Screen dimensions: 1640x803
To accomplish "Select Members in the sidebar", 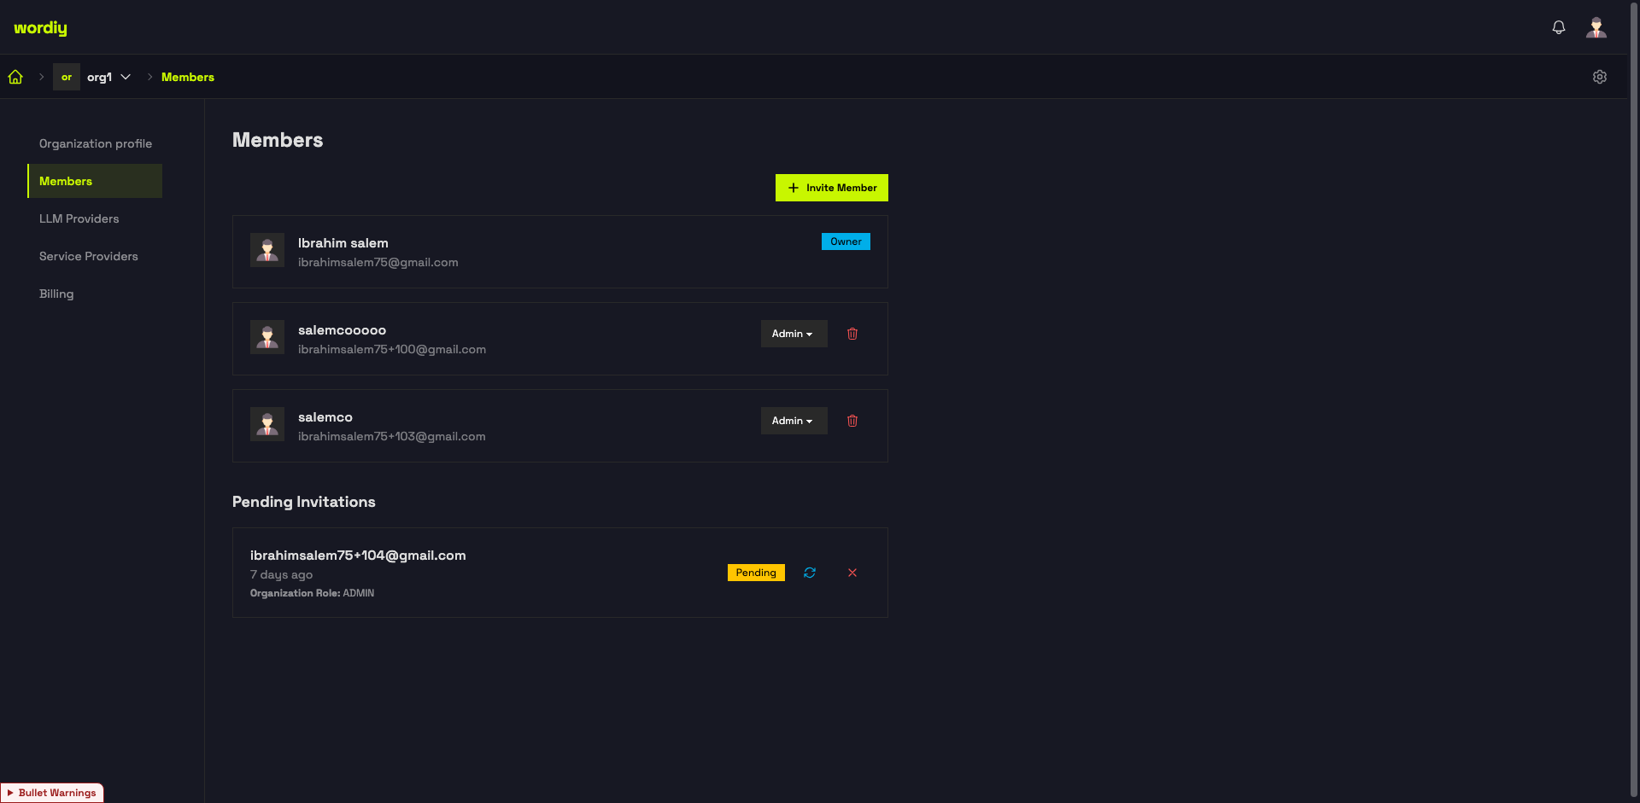I will (95, 181).
